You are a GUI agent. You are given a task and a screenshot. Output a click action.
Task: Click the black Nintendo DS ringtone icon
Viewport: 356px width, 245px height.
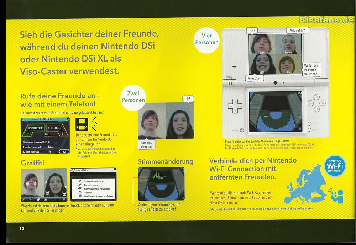82,123
